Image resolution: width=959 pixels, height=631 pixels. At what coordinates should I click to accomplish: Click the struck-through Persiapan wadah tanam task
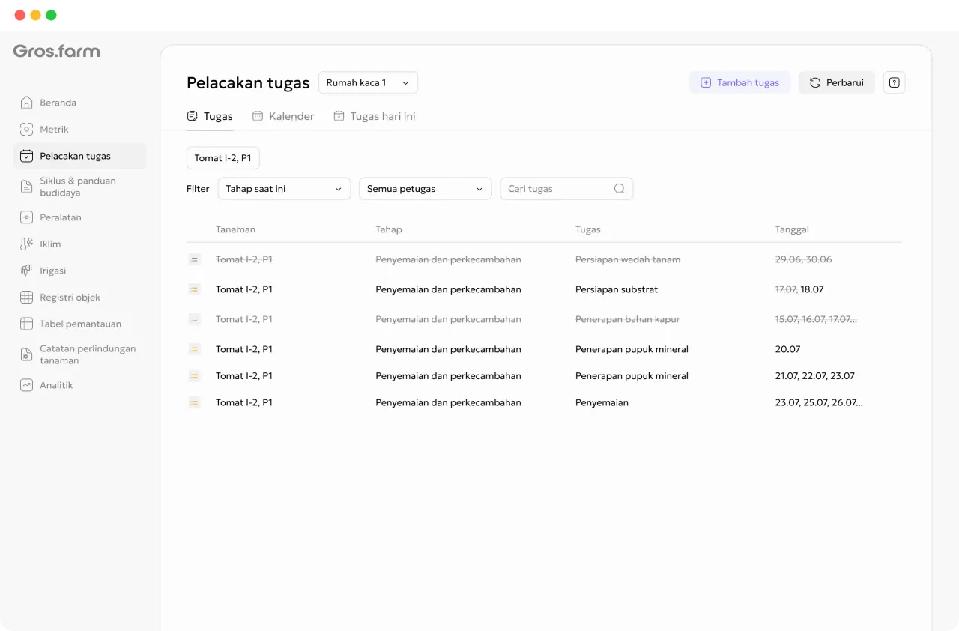pos(628,259)
